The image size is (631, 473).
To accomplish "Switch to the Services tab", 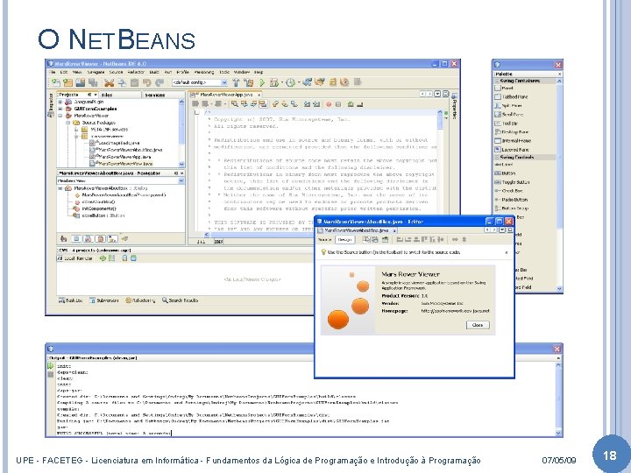I will (163, 95).
